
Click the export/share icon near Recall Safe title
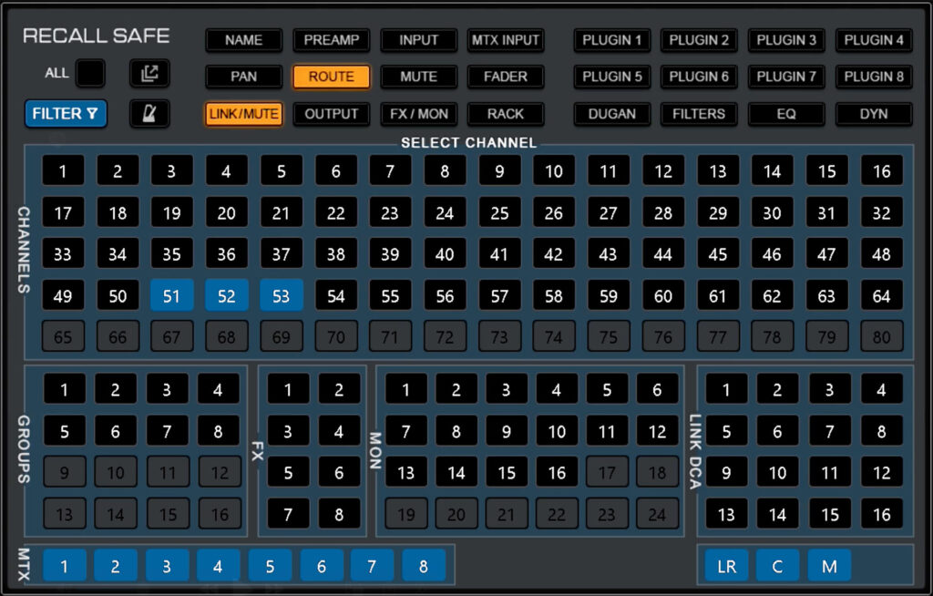[151, 73]
